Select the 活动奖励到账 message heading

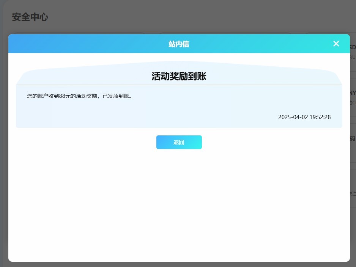click(x=179, y=76)
